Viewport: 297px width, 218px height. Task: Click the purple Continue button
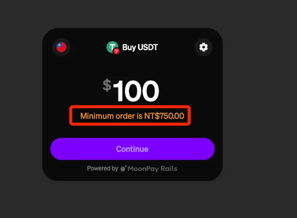click(x=133, y=149)
